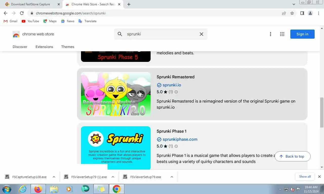Image resolution: width=324 pixels, height=194 pixels.
Task: Open the Sprunki Remastered thumbnail
Action: pyautogui.click(x=116, y=94)
